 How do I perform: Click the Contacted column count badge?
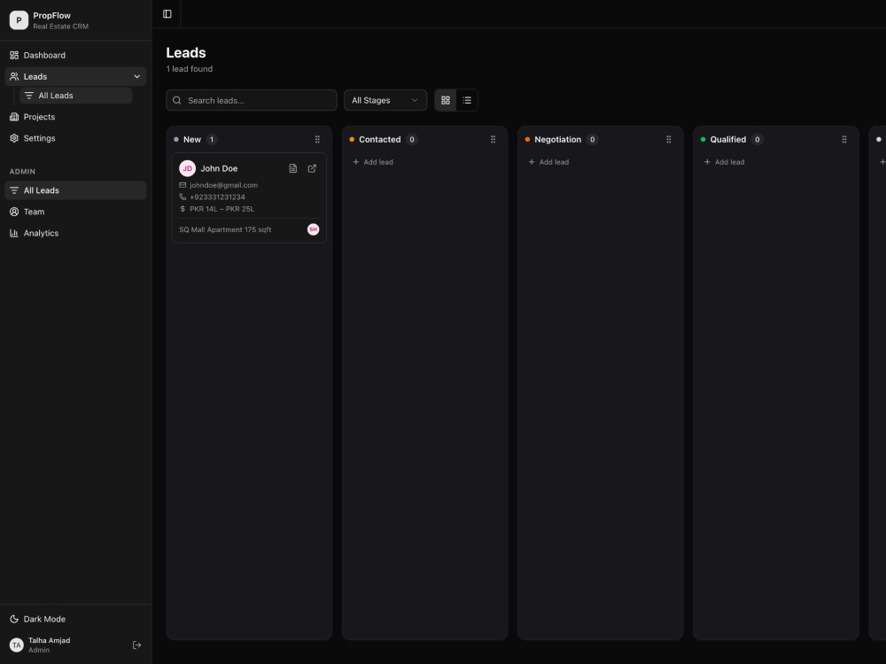tap(412, 140)
